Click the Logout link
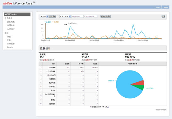The width and height of the screenshot is (172, 119). (165, 7)
